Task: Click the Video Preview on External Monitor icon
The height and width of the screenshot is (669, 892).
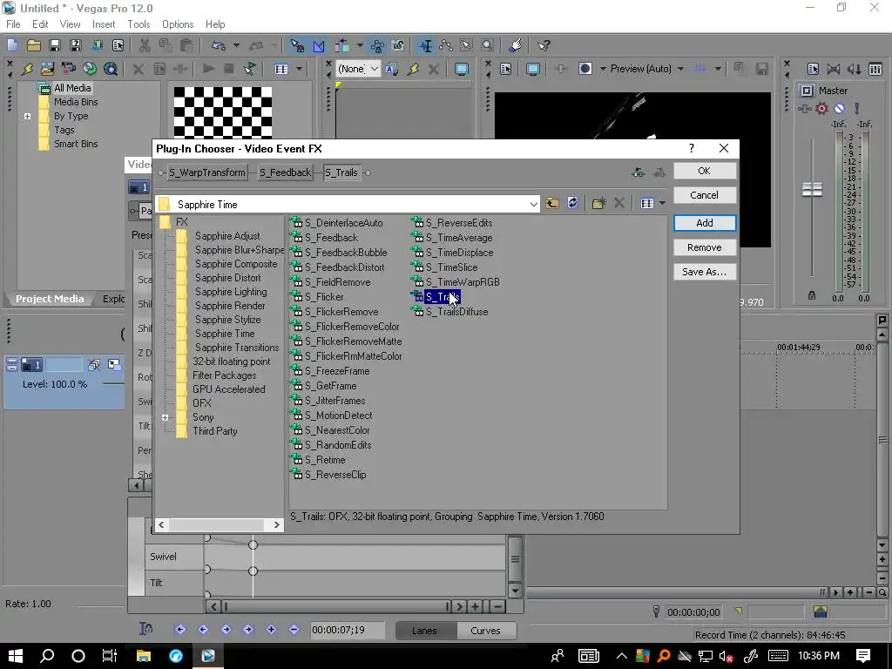Action: (533, 69)
